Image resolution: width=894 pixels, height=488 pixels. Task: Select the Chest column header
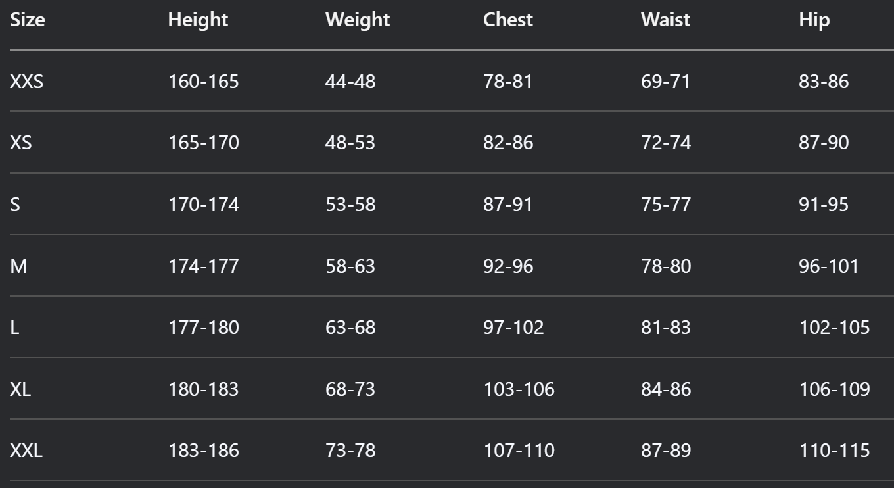508,20
